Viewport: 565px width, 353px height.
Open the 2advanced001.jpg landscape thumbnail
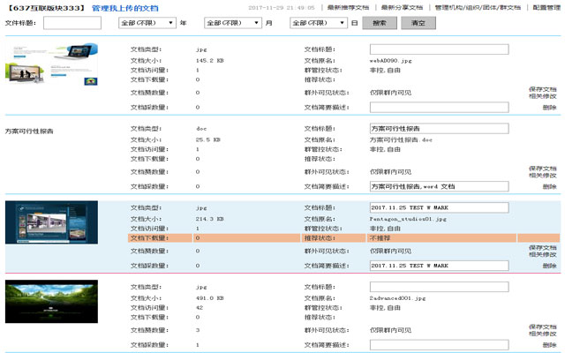(x=51, y=302)
